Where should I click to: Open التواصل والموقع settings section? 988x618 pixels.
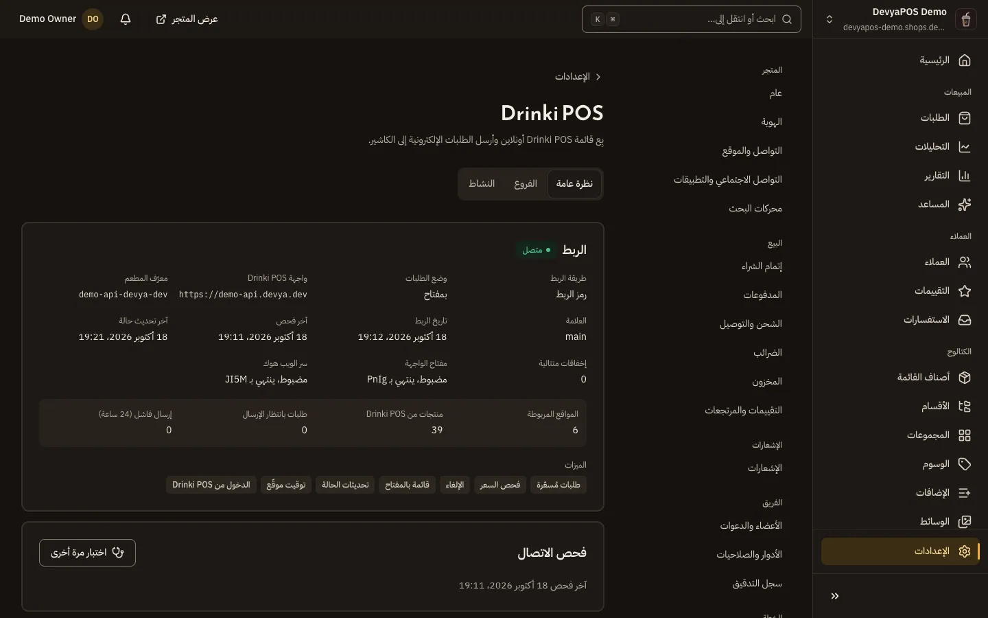coord(752,151)
